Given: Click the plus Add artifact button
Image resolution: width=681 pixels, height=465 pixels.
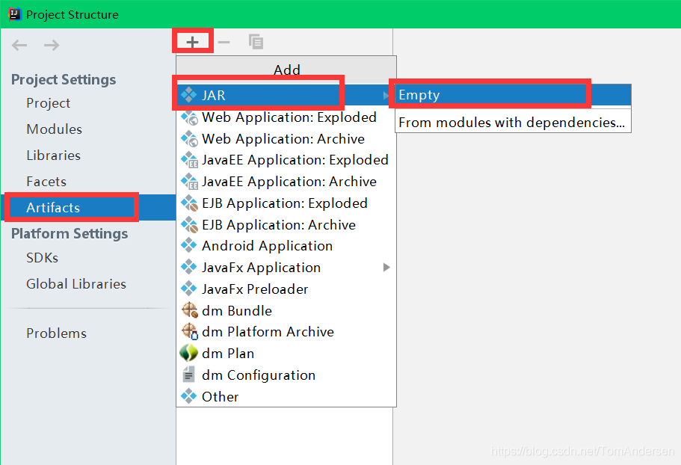Looking at the screenshot, I should point(192,42).
